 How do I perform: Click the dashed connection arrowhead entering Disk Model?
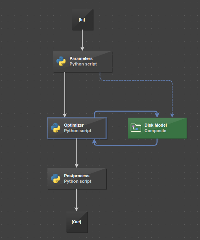(x=172, y=115)
